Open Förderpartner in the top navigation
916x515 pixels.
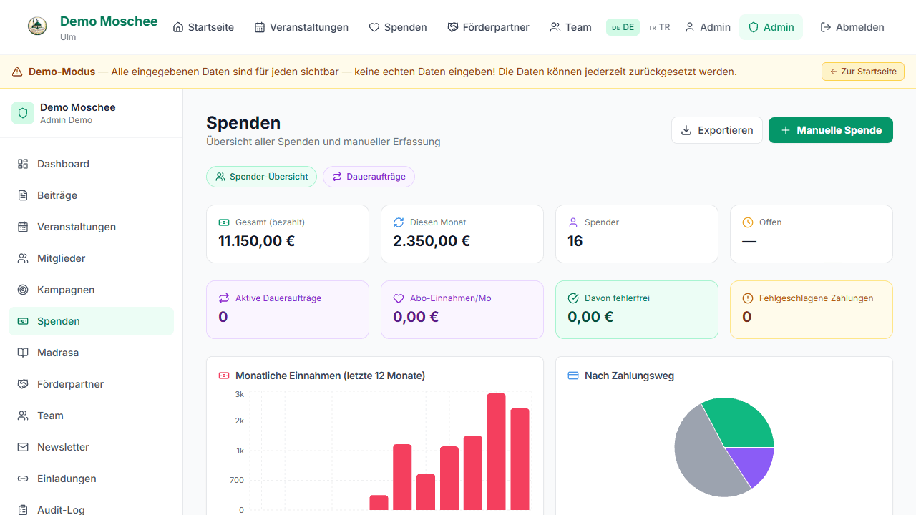click(488, 27)
